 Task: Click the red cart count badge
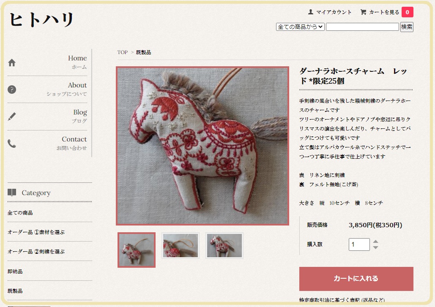[407, 12]
